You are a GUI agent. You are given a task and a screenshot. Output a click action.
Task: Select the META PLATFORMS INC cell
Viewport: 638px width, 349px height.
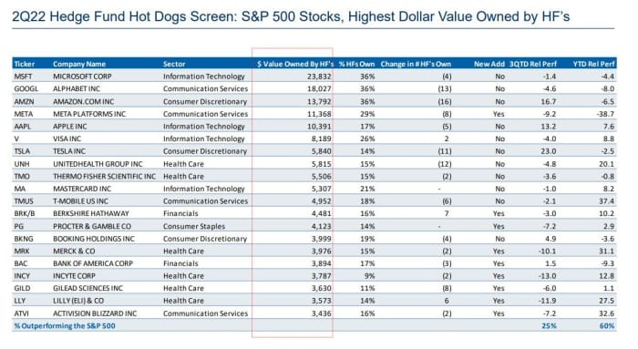coord(89,114)
